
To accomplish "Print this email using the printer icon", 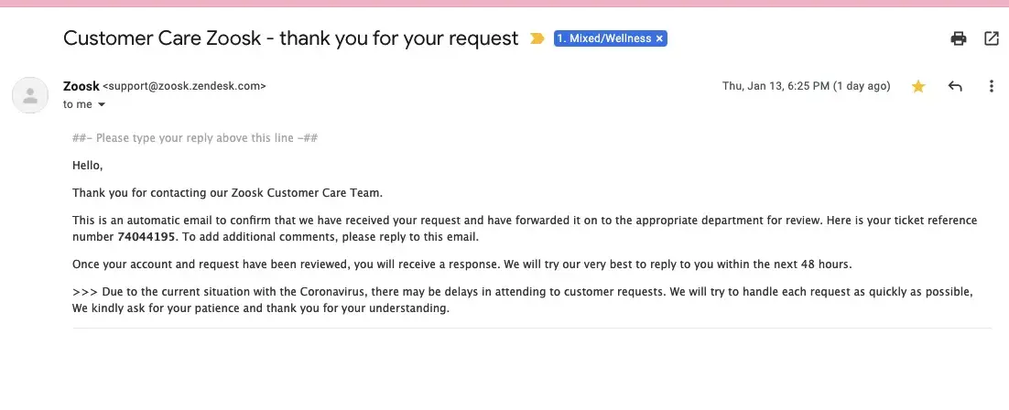I will pos(958,38).
